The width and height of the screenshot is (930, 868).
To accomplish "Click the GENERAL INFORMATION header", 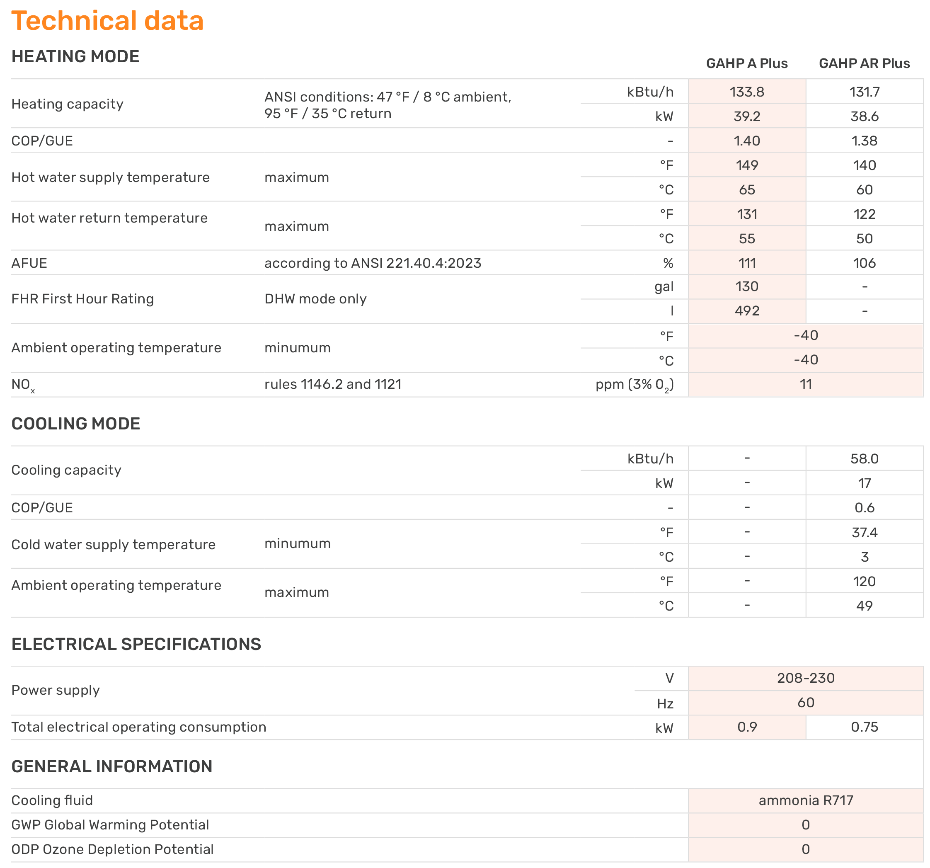I will (x=112, y=766).
